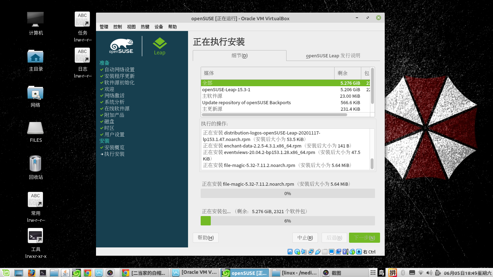The height and width of the screenshot is (277, 493).
Task: Click the file-magic package progress bar at 0%
Action: coord(288,193)
